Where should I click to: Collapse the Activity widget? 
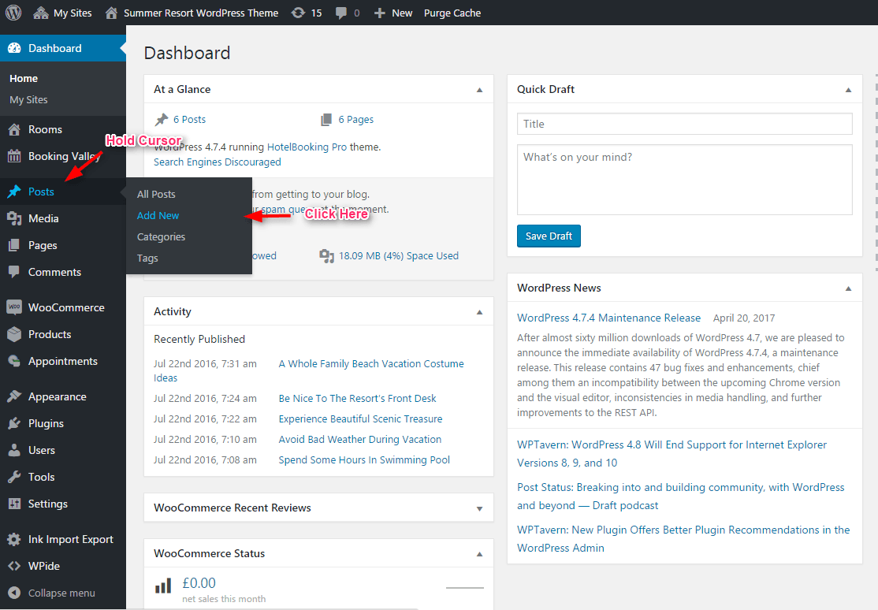[x=479, y=312]
